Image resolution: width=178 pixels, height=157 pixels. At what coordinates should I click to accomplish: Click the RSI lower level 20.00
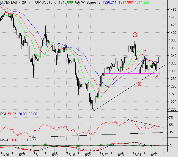click(22, 114)
